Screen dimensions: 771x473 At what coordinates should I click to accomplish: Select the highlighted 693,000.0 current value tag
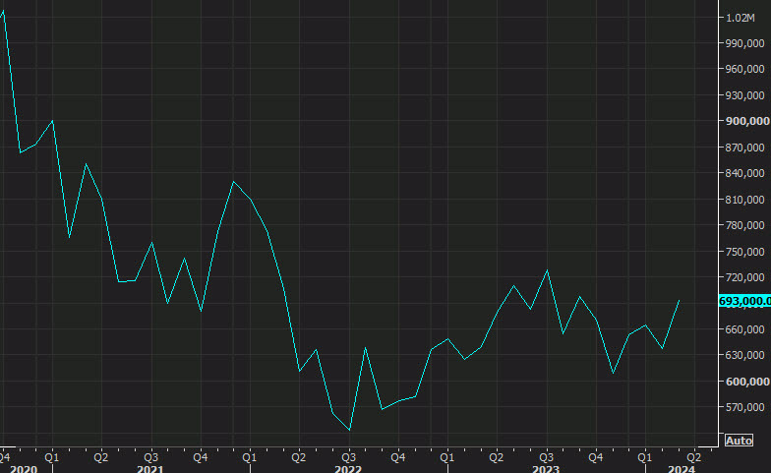coord(744,301)
